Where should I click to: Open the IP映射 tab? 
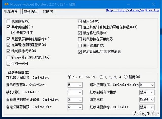[48, 11]
